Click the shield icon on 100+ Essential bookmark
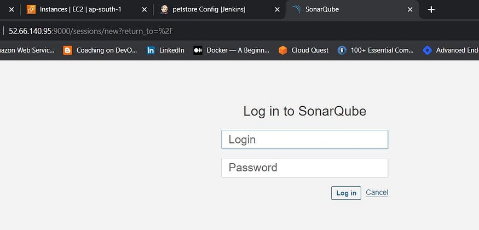Screen dimensions: 479x230 (342, 50)
